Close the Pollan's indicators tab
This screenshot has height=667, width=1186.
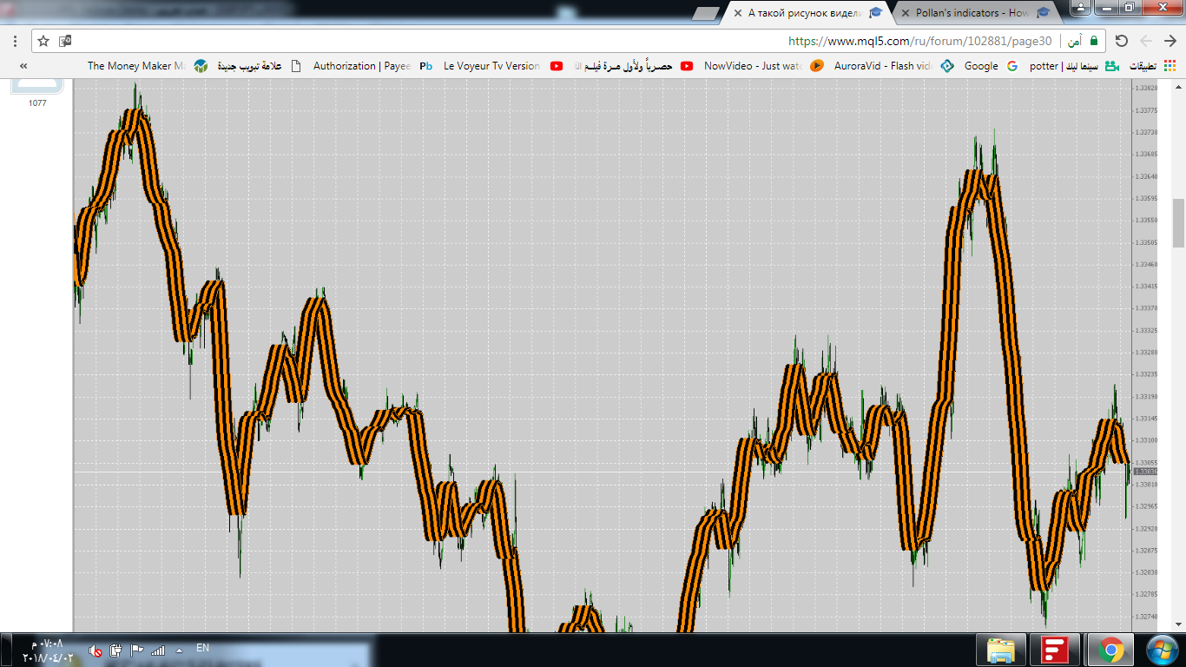905,13
